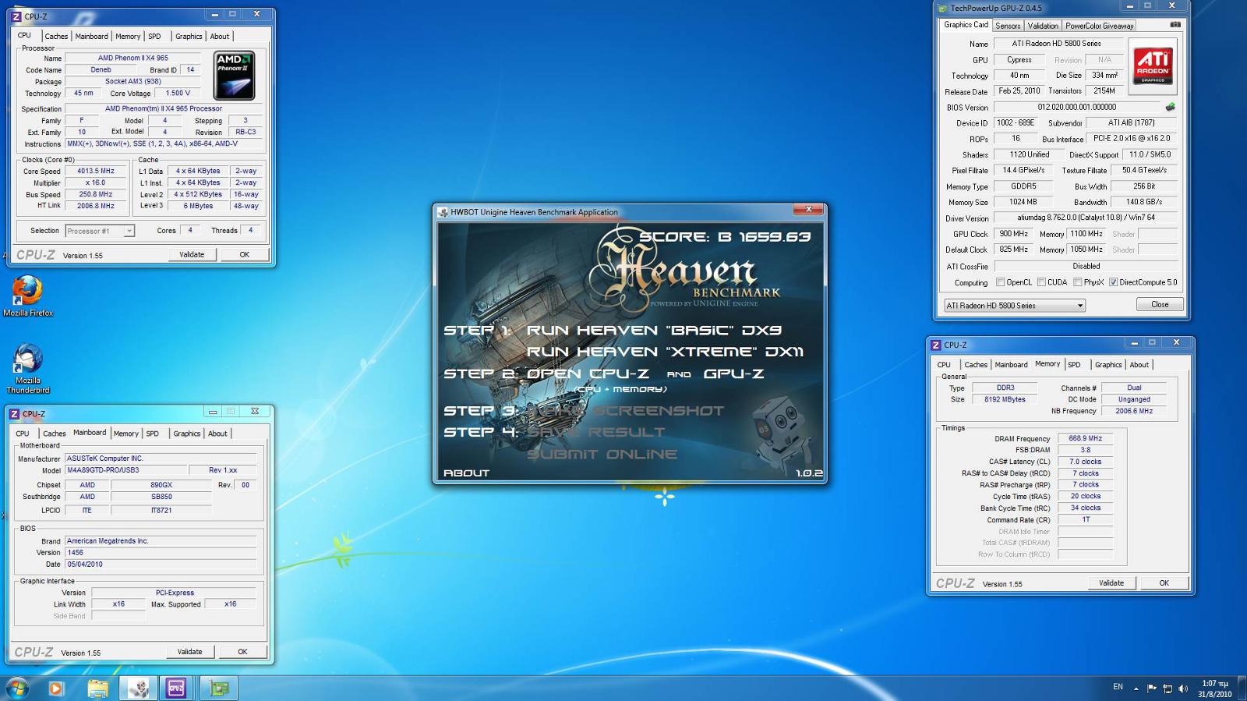Select the green GPU-Z taskbar icon
The width and height of the screenshot is (1247, 701).
(219, 688)
